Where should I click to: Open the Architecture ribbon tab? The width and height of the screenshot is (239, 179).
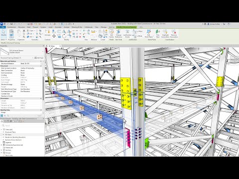click(11, 27)
